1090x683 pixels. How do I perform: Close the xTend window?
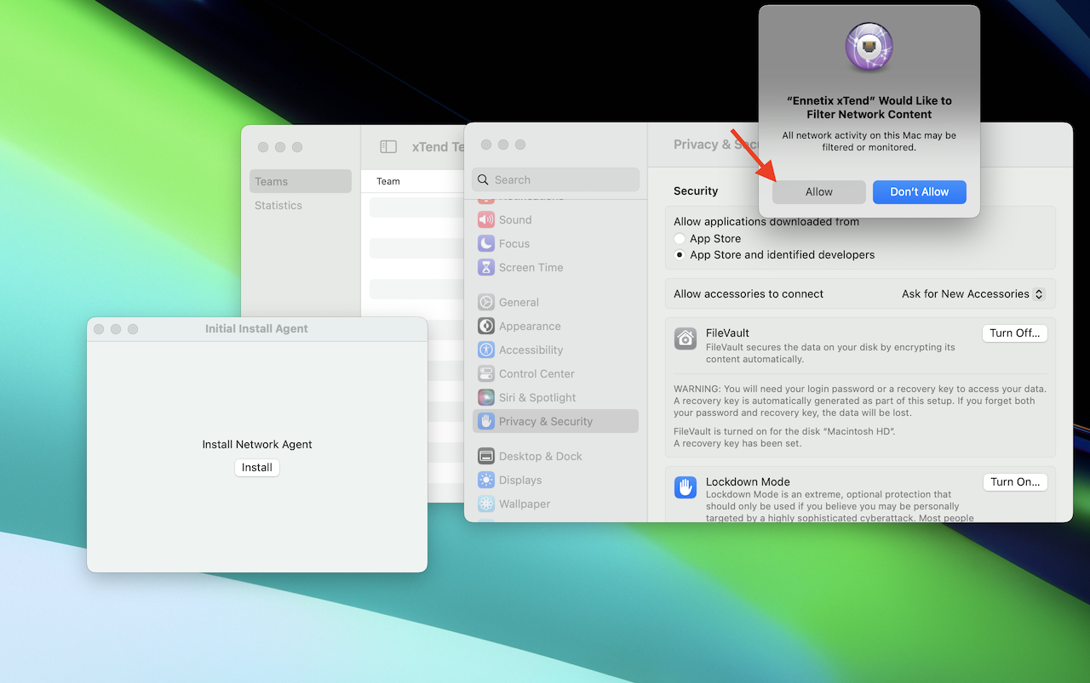click(263, 147)
